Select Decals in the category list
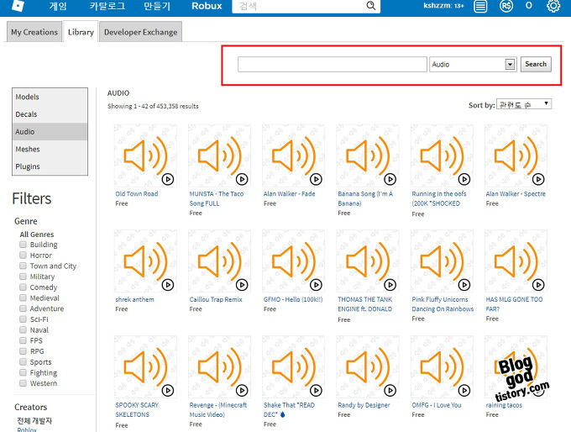 pos(50,114)
